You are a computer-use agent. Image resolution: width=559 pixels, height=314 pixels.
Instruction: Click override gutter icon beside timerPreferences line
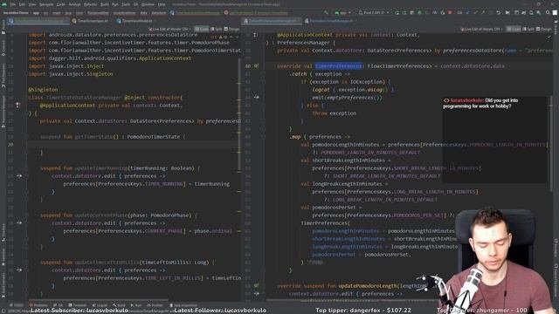tap(256, 66)
